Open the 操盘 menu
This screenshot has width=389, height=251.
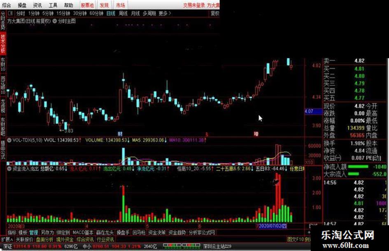pos(22,5)
